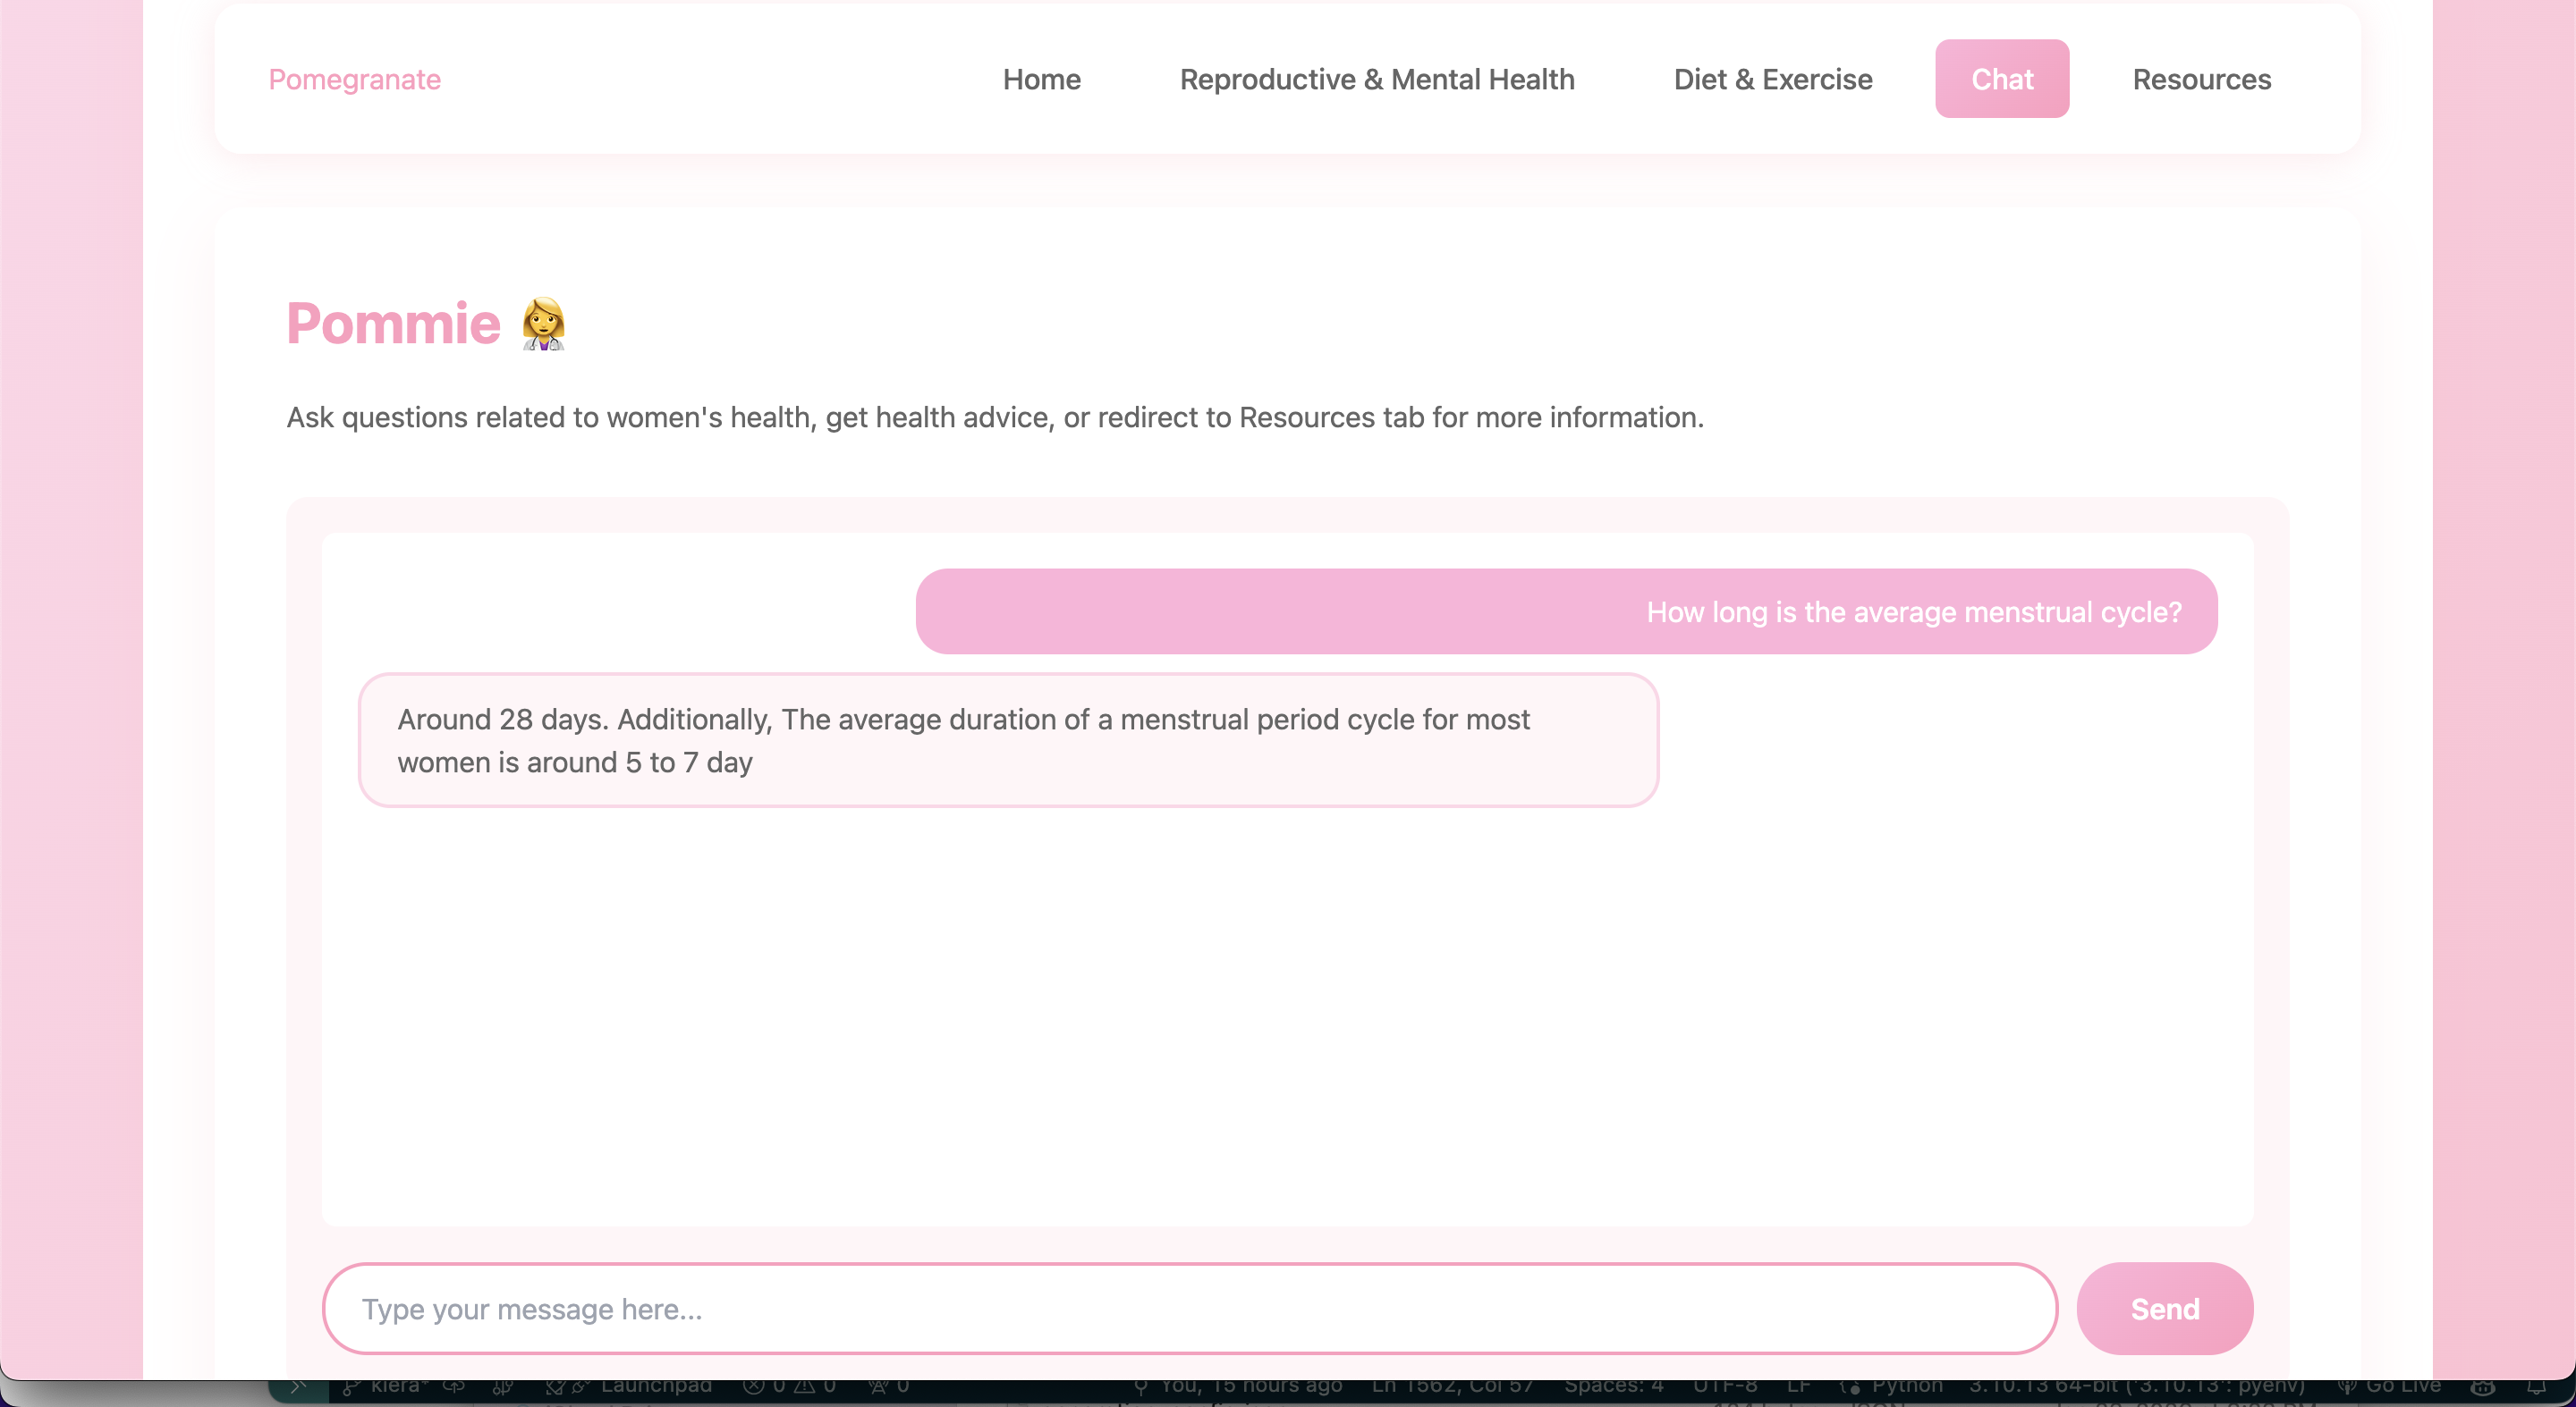Image resolution: width=2576 pixels, height=1407 pixels.
Task: Click the Go Live status button
Action: point(2390,1386)
